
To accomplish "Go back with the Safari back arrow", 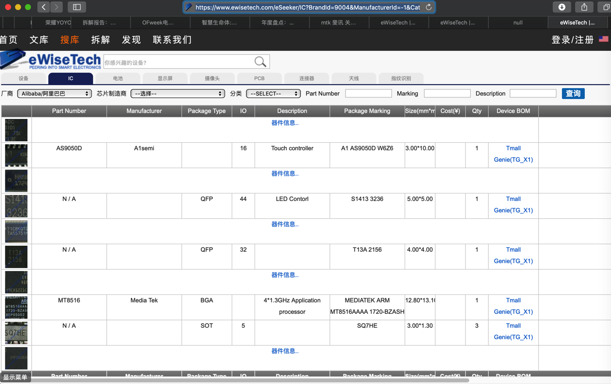I will tap(44, 7).
